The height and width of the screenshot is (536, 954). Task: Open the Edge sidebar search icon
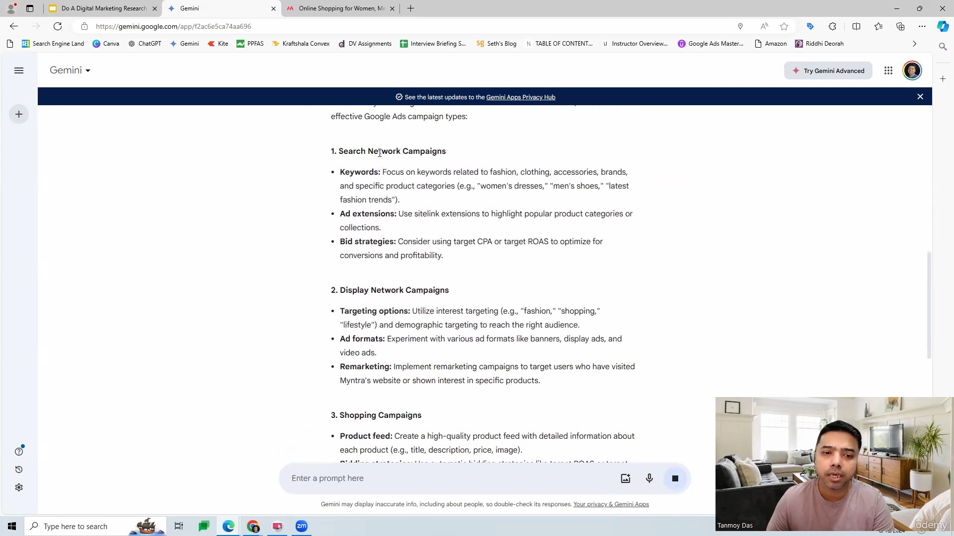tap(943, 46)
